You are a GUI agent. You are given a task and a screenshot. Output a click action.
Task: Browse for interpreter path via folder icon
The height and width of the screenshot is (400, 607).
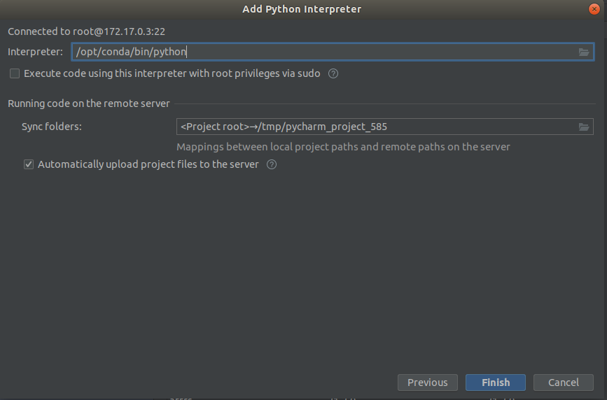coord(584,52)
